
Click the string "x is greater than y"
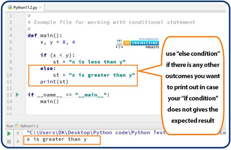tap(102, 75)
